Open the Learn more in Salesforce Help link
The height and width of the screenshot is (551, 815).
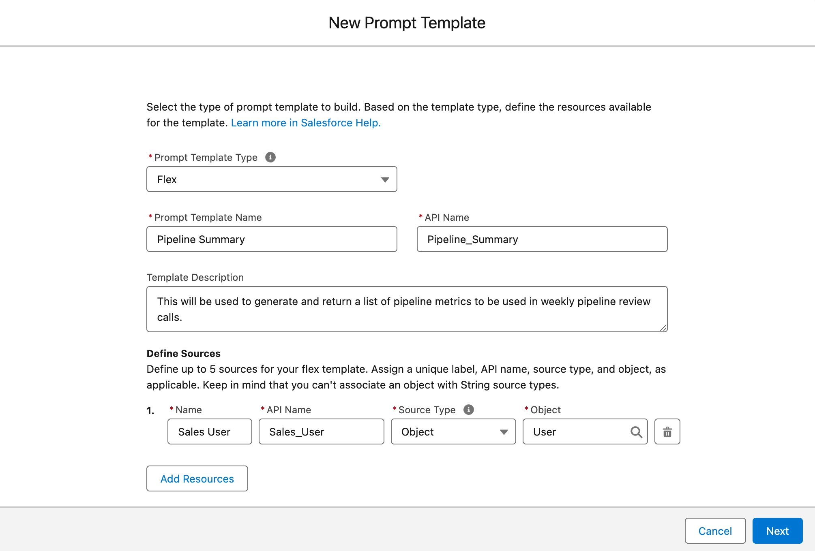306,123
